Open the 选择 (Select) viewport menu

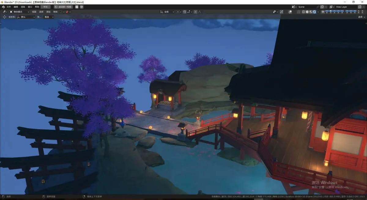41,12
